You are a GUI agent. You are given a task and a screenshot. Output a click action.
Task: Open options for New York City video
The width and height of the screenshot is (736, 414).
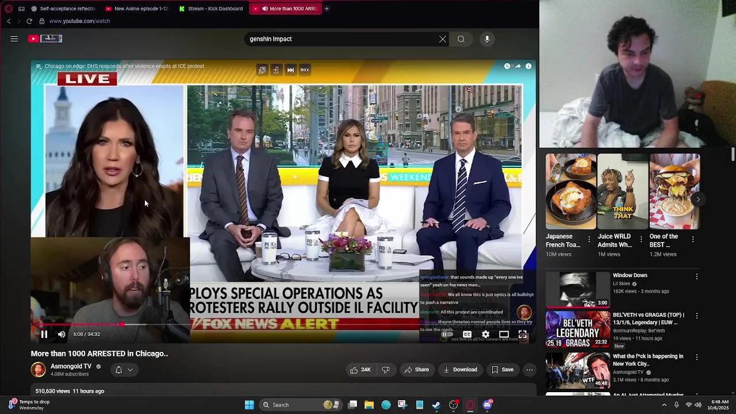697,357
